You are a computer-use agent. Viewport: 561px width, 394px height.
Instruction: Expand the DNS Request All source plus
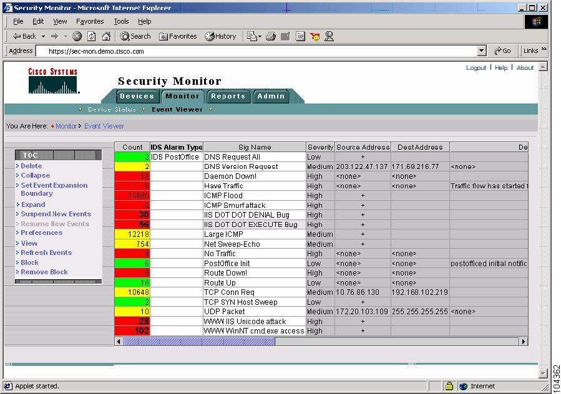pos(363,157)
